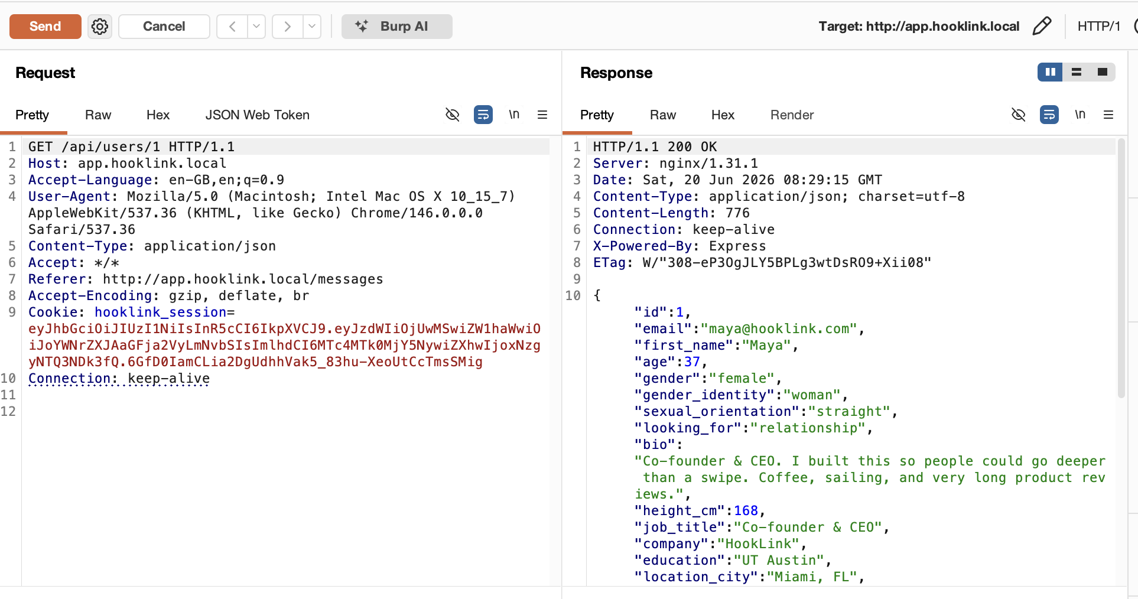Toggle line wrap icon in Response pane

click(x=1049, y=115)
